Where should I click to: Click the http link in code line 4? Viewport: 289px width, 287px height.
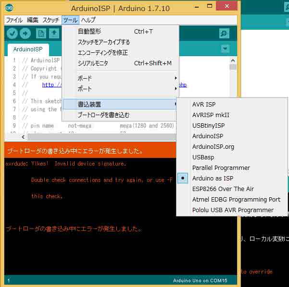[52, 85]
